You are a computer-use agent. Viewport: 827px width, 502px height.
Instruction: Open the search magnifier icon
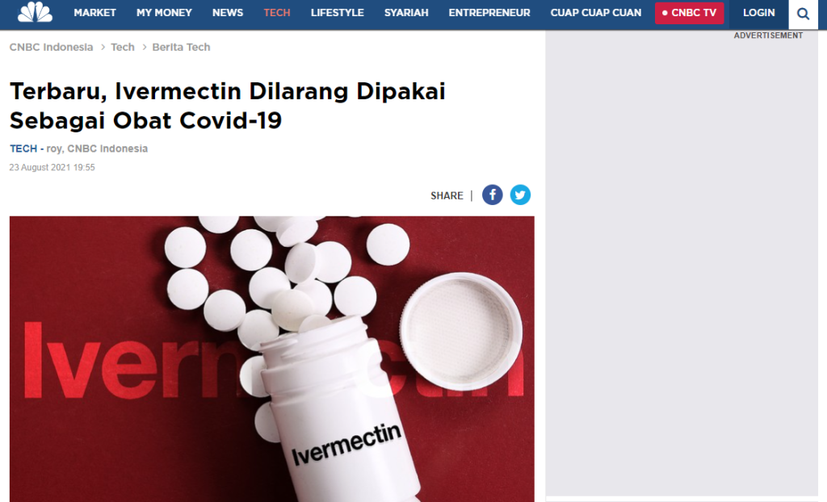803,14
